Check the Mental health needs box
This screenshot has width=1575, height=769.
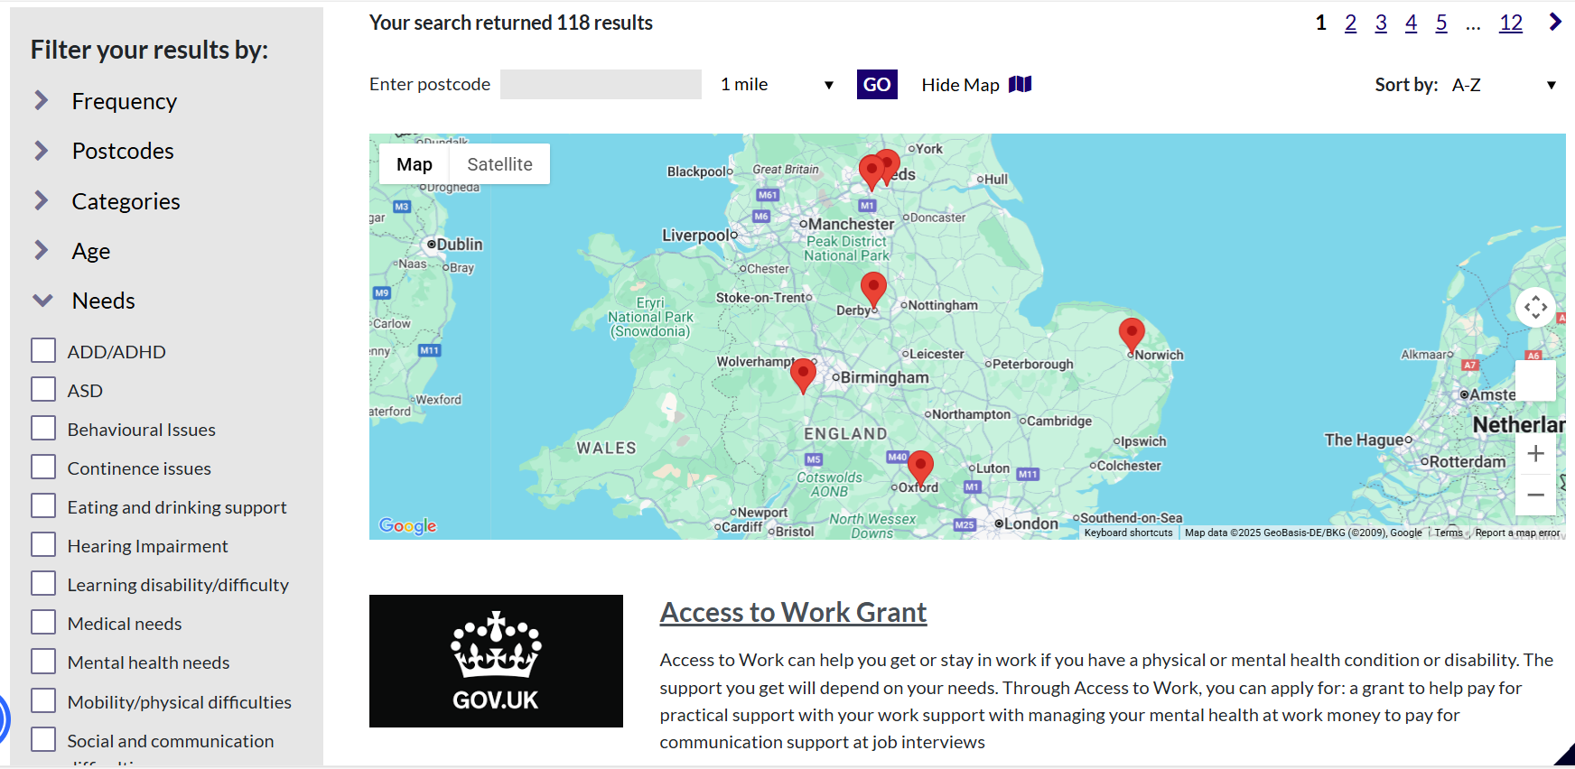point(43,662)
